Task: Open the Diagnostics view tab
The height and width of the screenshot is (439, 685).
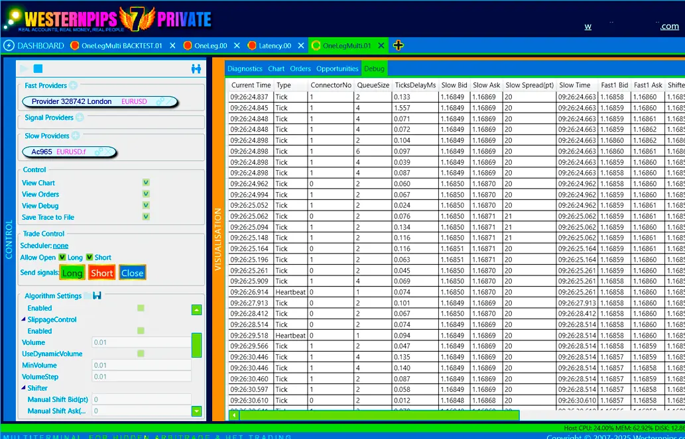Action: tap(245, 68)
